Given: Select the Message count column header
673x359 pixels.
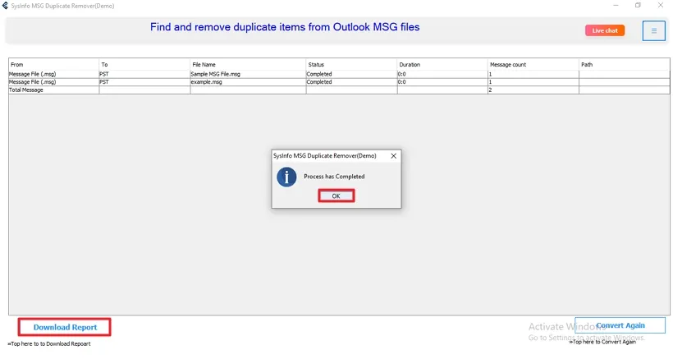Looking at the screenshot, I should pos(533,64).
